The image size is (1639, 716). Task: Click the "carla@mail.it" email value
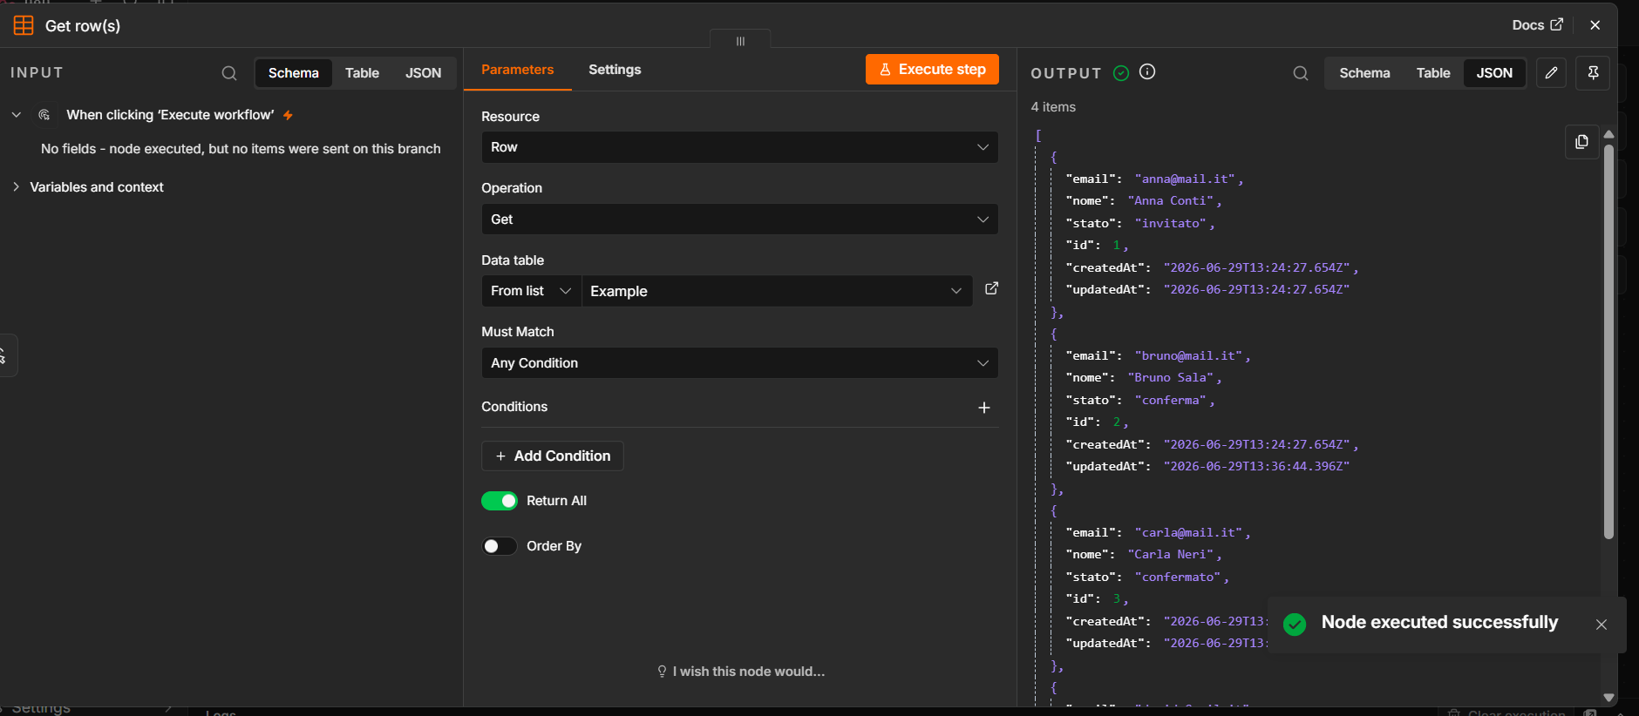click(x=1188, y=532)
